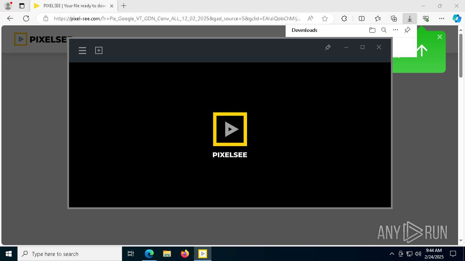Screen dimensions: 465x261
Task: View site information lock icon
Action: 46,18
